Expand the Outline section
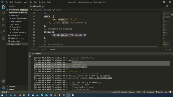Image resolution: width=173 pixels, height=97 pixels. 17,86
